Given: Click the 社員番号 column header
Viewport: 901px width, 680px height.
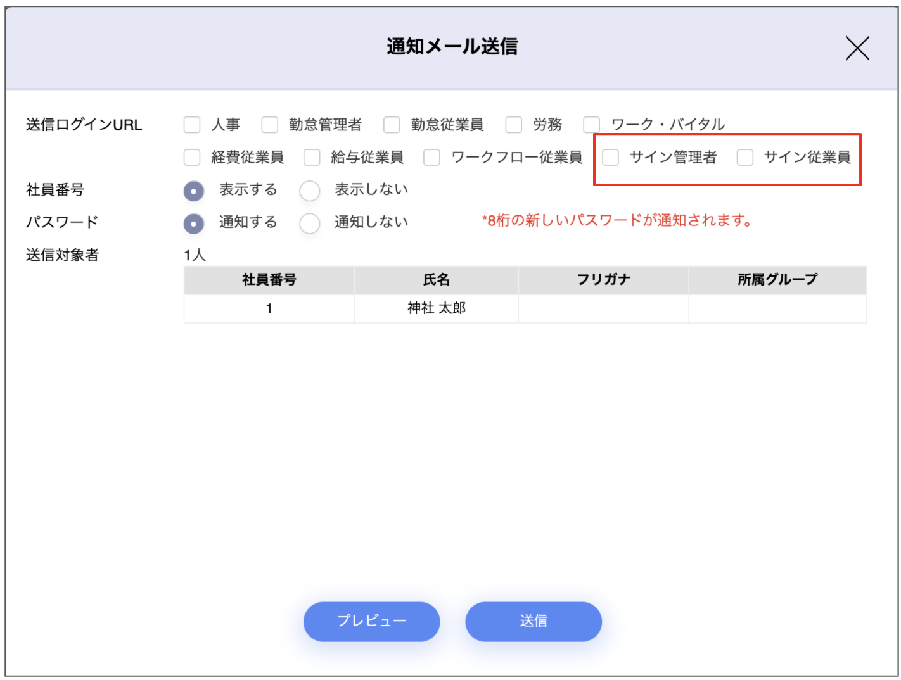Looking at the screenshot, I should 269,280.
